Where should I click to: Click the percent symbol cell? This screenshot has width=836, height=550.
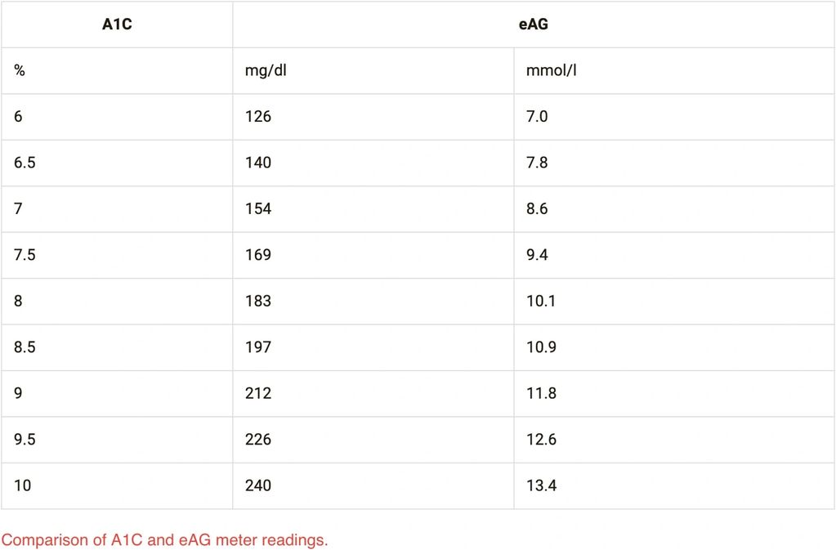pyautogui.click(x=20, y=70)
